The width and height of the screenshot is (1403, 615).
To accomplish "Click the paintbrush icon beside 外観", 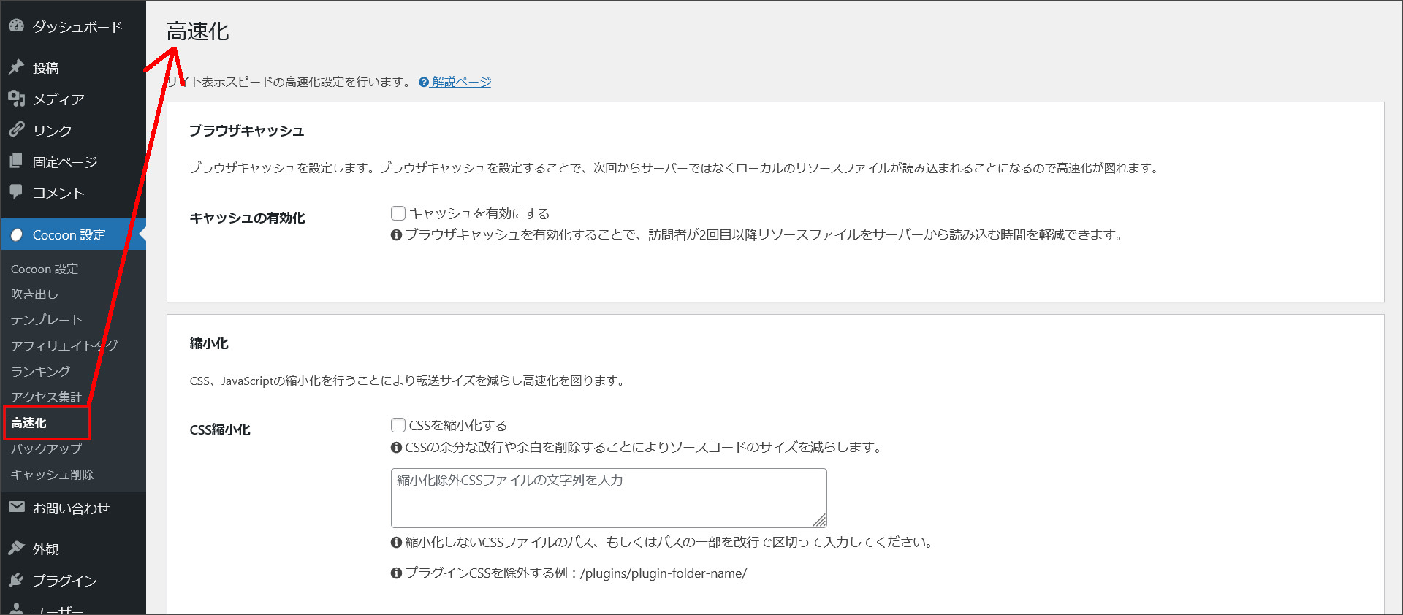I will pos(16,548).
